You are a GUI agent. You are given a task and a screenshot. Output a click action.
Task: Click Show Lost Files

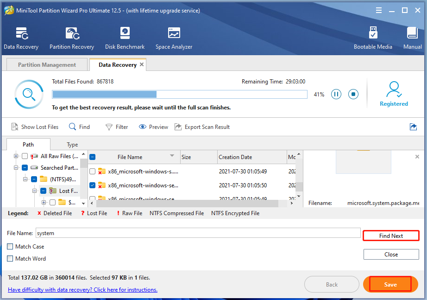coord(35,127)
